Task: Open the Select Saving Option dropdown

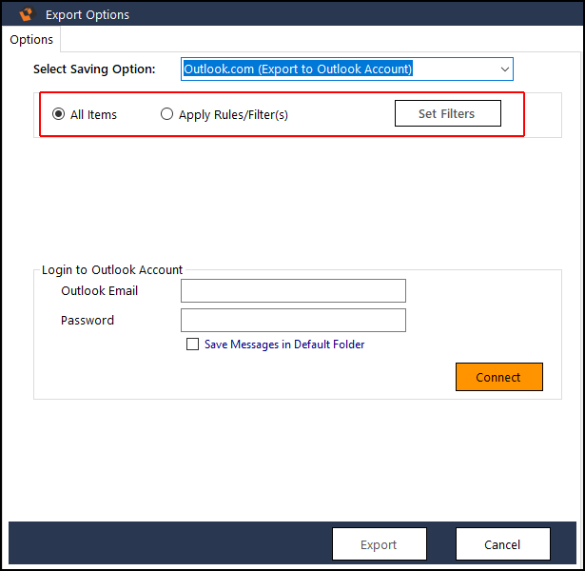Action: tap(347, 69)
